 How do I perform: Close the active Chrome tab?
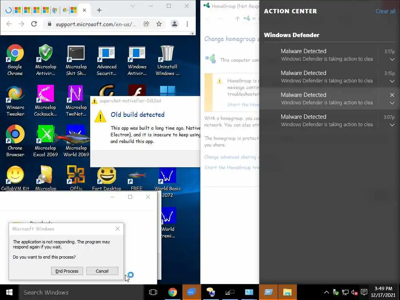[84, 10]
